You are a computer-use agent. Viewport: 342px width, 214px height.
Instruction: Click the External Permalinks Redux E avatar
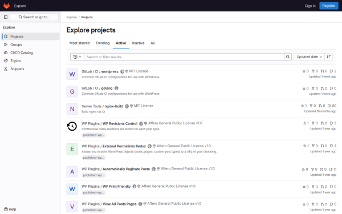coord(72,149)
